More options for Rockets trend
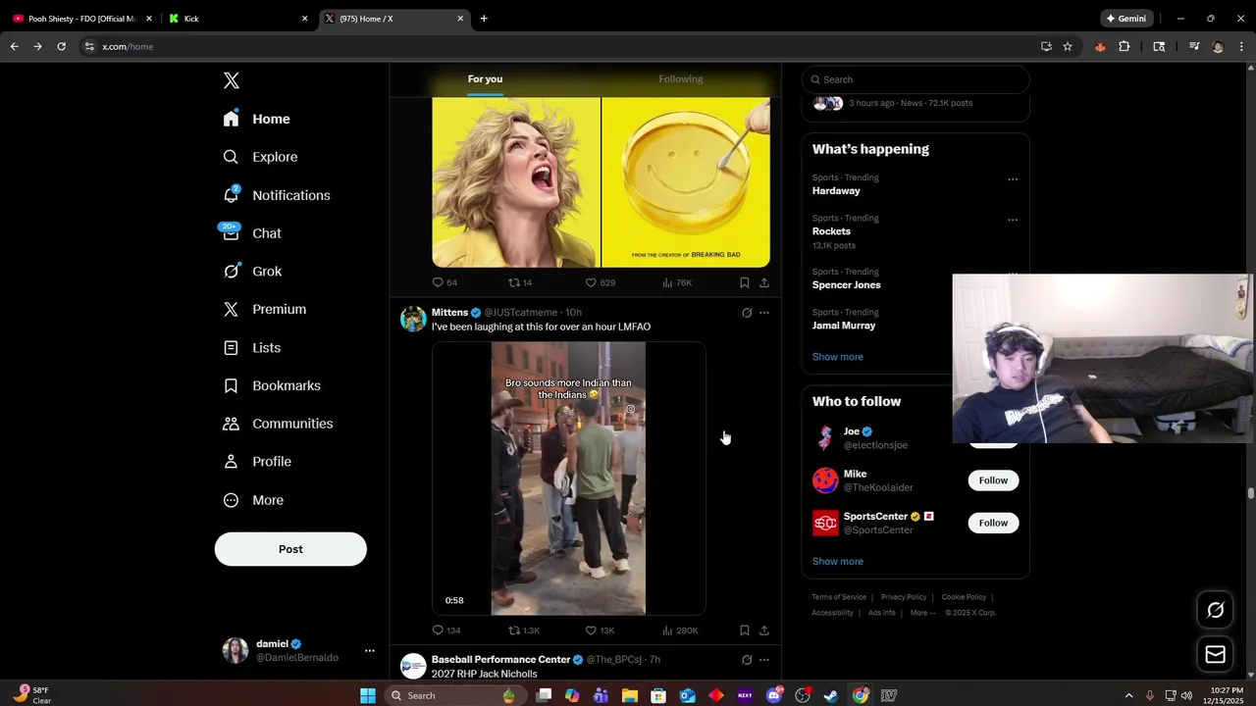 tap(1013, 220)
